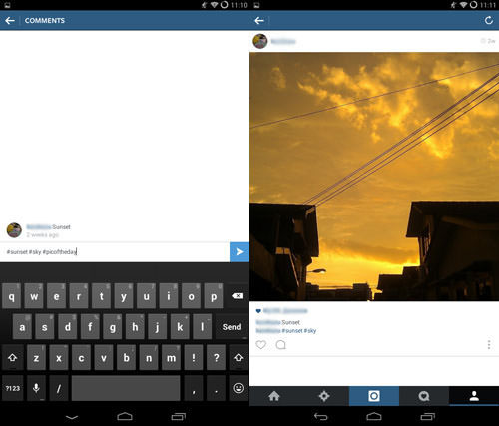
Task: Open the Home feed tab
Action: click(274, 396)
